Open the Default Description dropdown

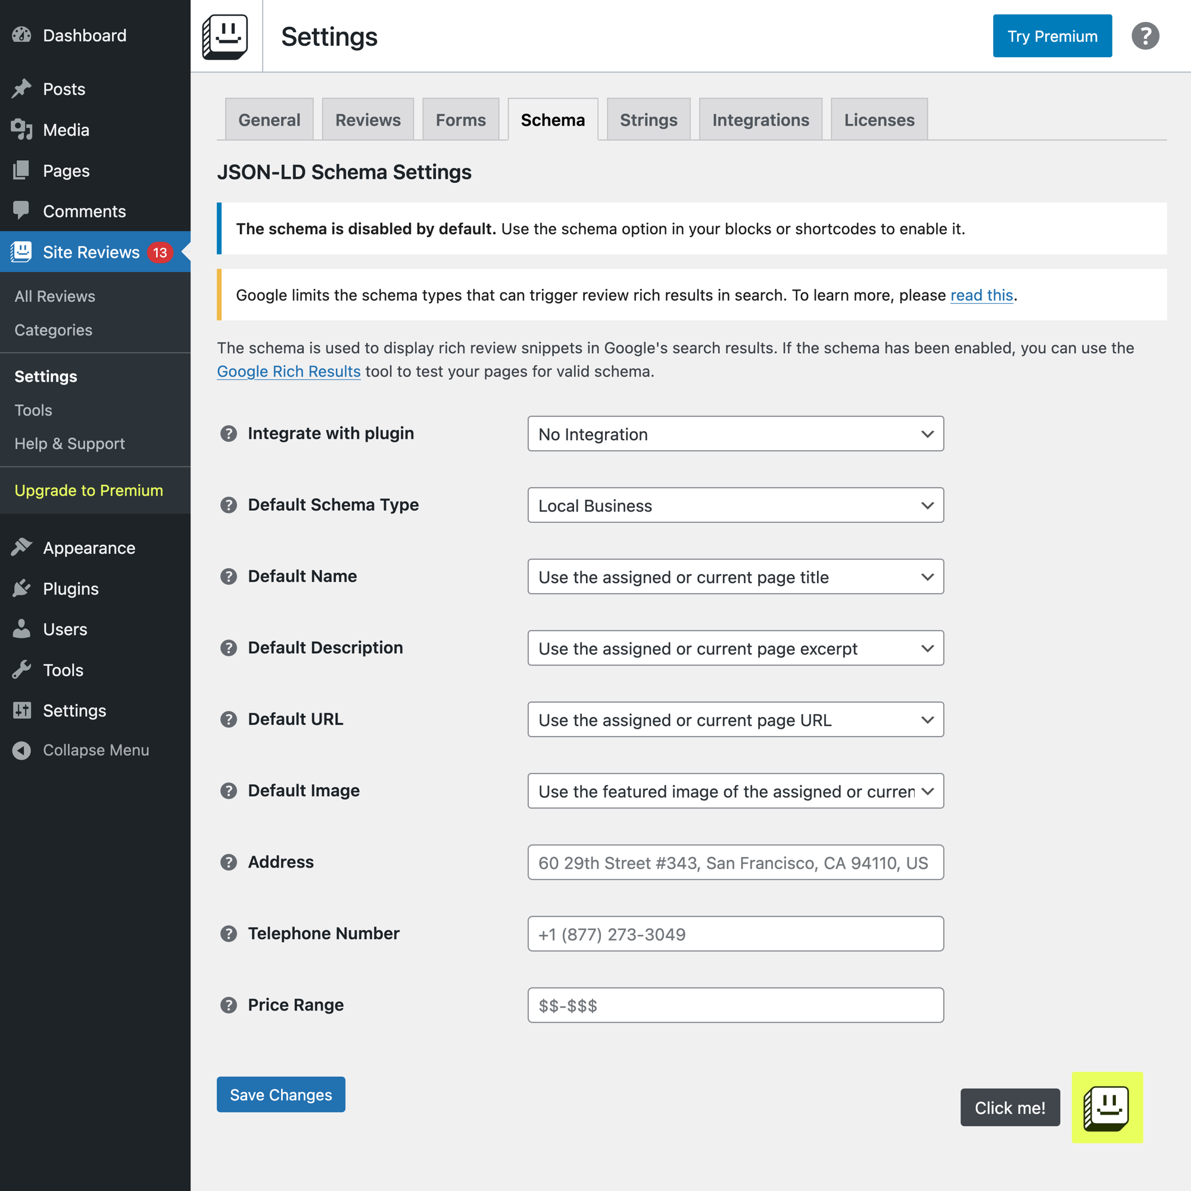click(735, 648)
